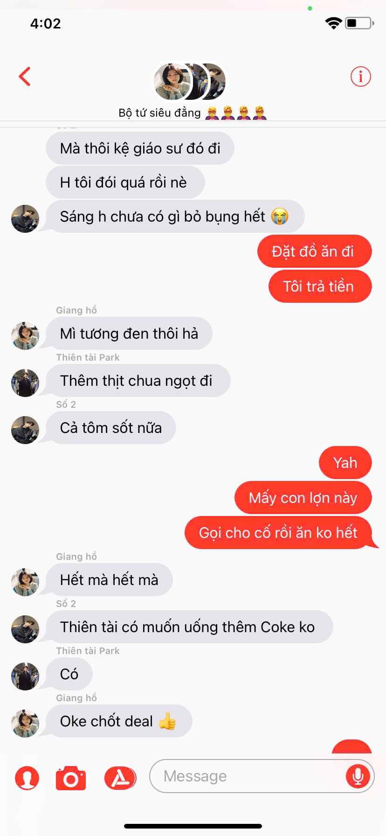Tap the microphone voice message icon
This screenshot has height=836, width=386.
pyautogui.click(x=358, y=776)
